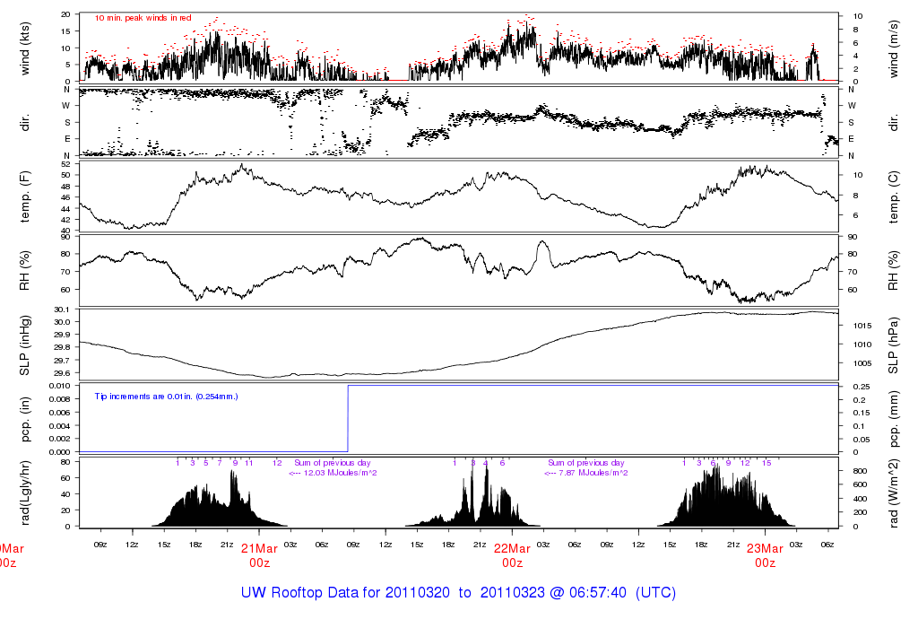The width and height of the screenshot is (918, 628).
Task: Click the left 'SLP (inHg)' axis label
Action: pyautogui.click(x=24, y=345)
